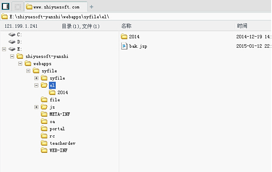Click the 2014 folder icon in file list
The image size is (272, 172).
pyautogui.click(x=124, y=37)
